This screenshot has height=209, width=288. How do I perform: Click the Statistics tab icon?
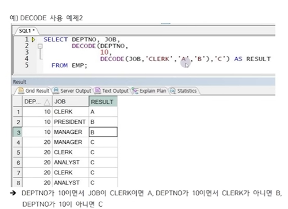click(173, 91)
